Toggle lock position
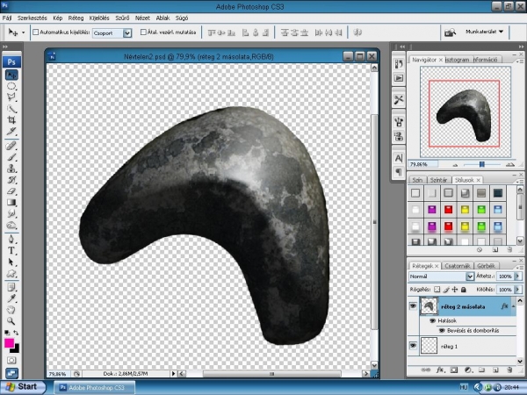This screenshot has height=395, width=527. [454, 289]
